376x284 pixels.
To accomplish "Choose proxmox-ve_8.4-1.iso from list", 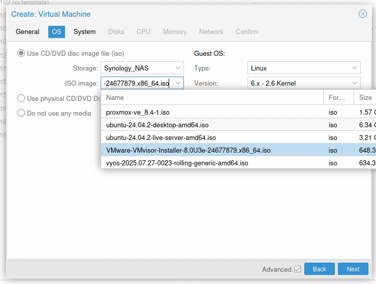I will [x=239, y=112].
